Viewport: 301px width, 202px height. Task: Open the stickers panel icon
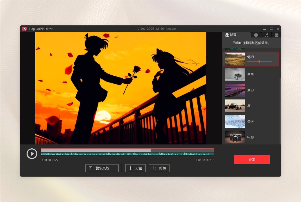tap(256, 35)
